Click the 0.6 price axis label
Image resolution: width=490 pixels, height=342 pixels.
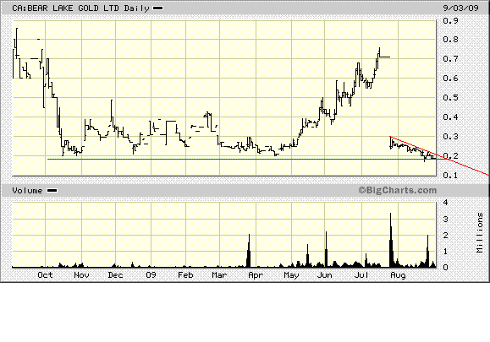click(450, 79)
